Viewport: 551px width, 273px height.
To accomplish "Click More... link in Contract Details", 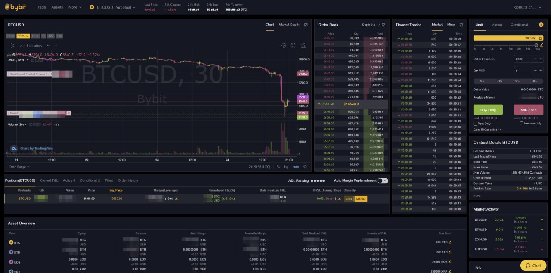I will coord(478,195).
